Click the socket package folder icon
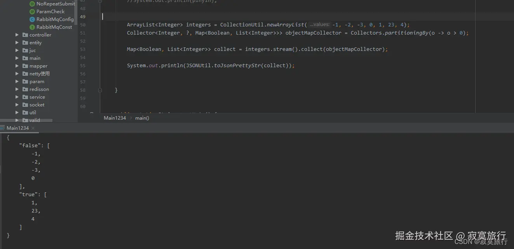Screen dimensions: 514x249 point(25,105)
